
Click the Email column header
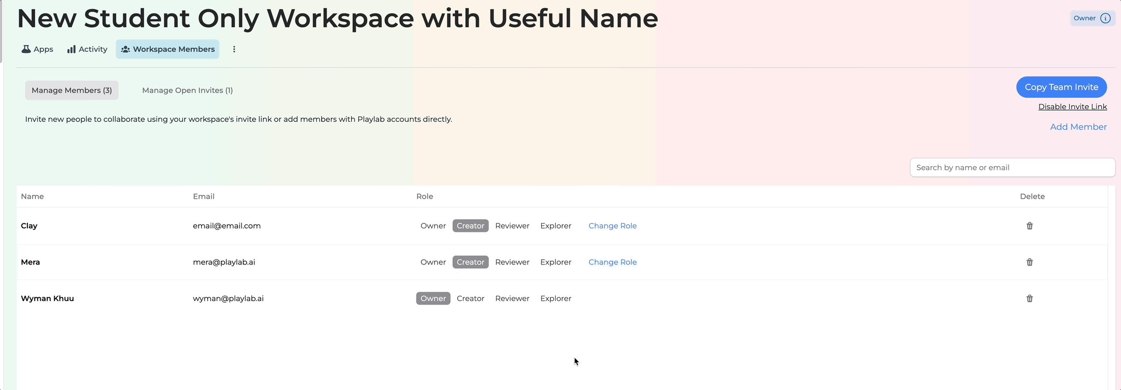click(x=203, y=197)
